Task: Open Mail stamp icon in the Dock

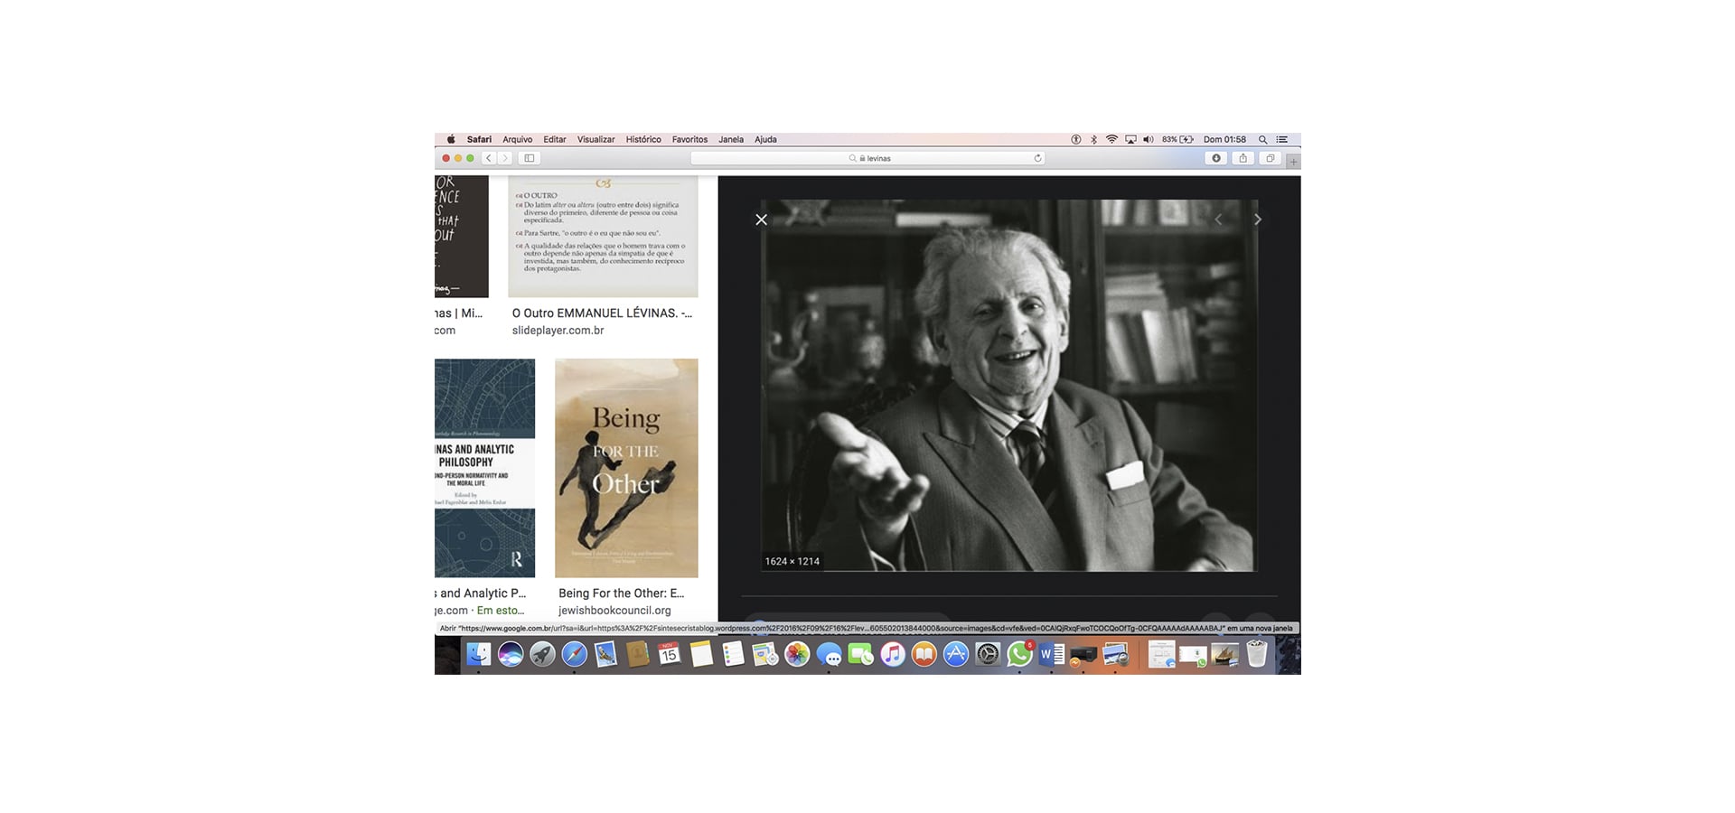Action: (x=605, y=654)
